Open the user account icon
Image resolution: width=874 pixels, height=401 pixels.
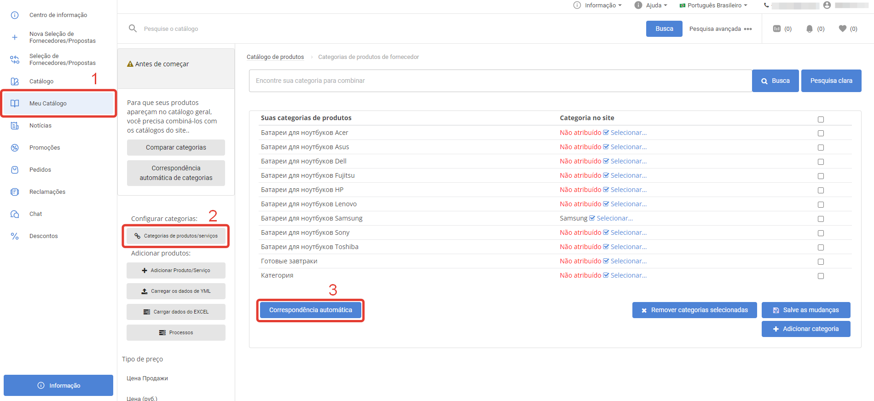pos(827,5)
